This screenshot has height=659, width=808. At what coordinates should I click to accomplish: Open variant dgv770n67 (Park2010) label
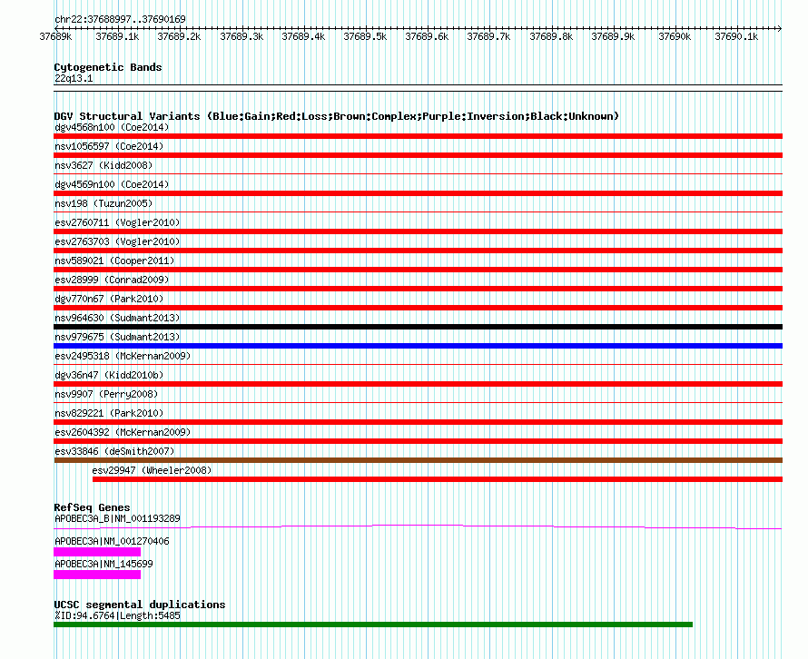[109, 299]
